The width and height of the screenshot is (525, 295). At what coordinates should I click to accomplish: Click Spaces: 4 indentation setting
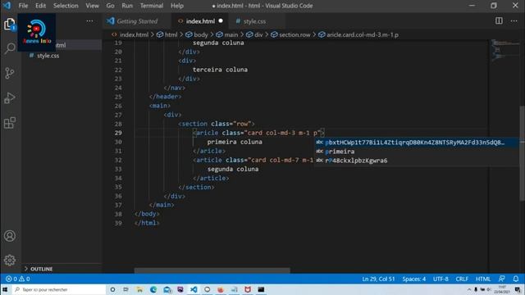[x=413, y=279]
